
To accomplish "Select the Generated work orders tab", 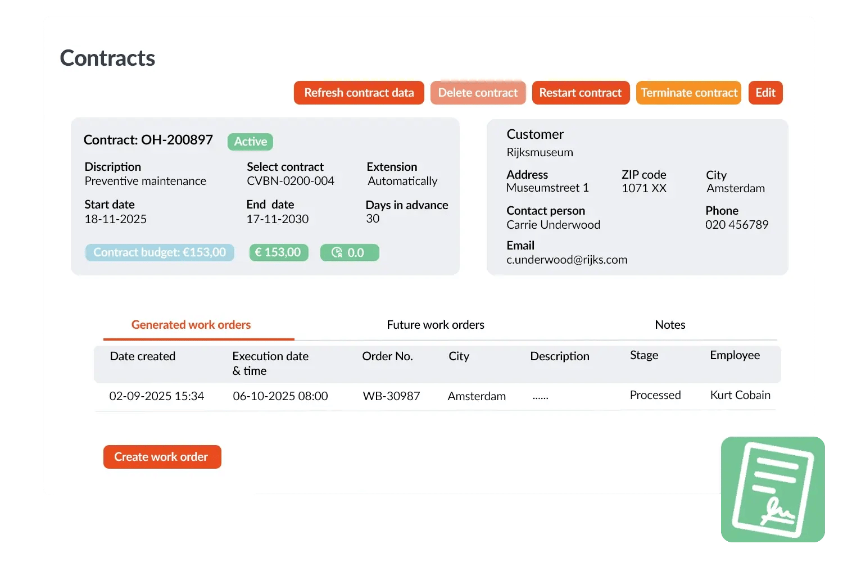I will (x=191, y=325).
